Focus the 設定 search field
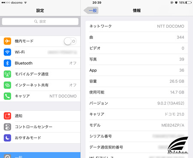This screenshot has height=158, width=193. click(40, 21)
